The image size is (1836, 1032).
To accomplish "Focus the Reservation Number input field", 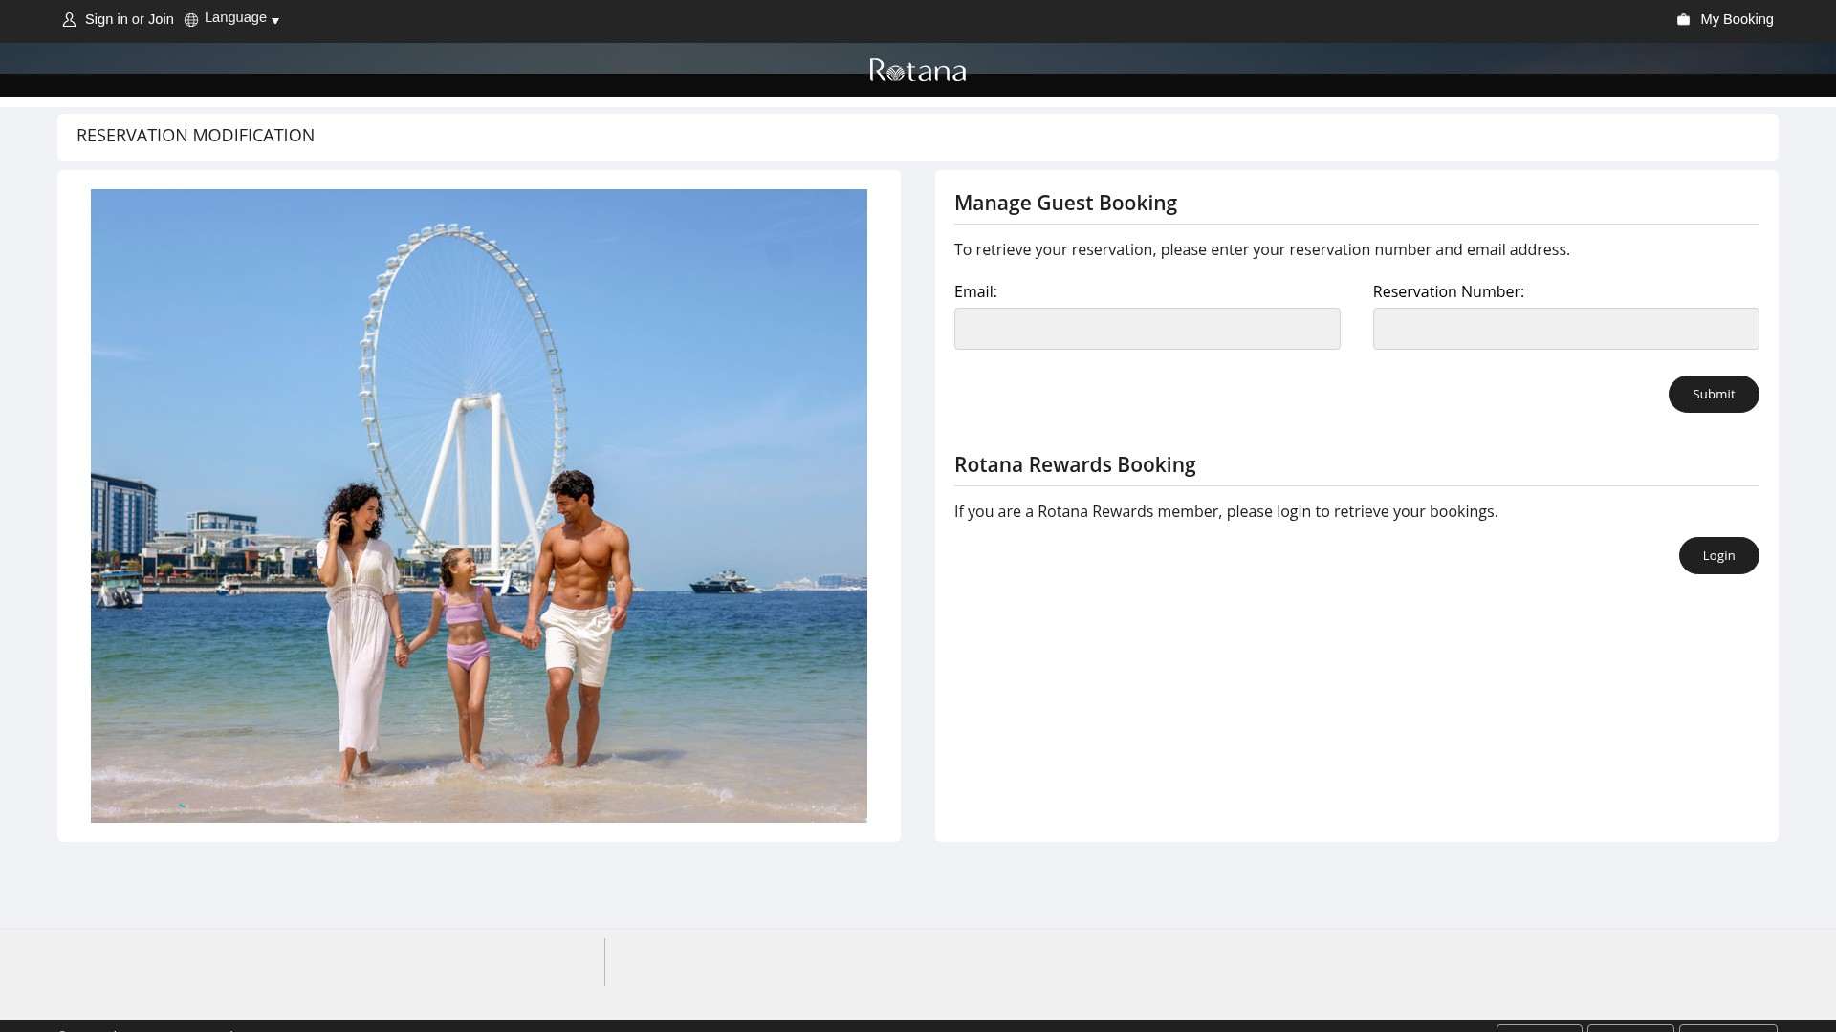I will tap(1565, 329).
